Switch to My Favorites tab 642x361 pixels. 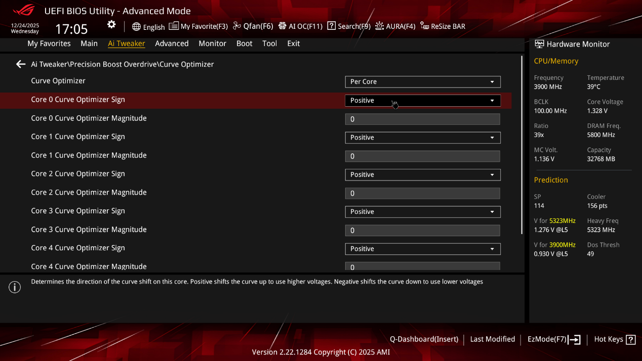tap(49, 43)
